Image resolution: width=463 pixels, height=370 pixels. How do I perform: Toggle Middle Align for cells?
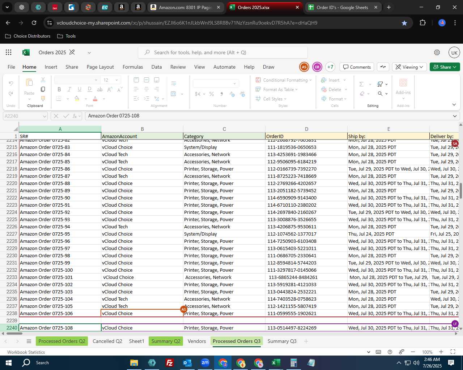point(146,80)
